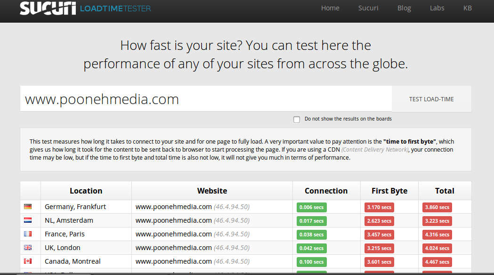Screen dimensions: 494x275
Task: Click the 3.215 secs first byte badge
Action: 379,248
